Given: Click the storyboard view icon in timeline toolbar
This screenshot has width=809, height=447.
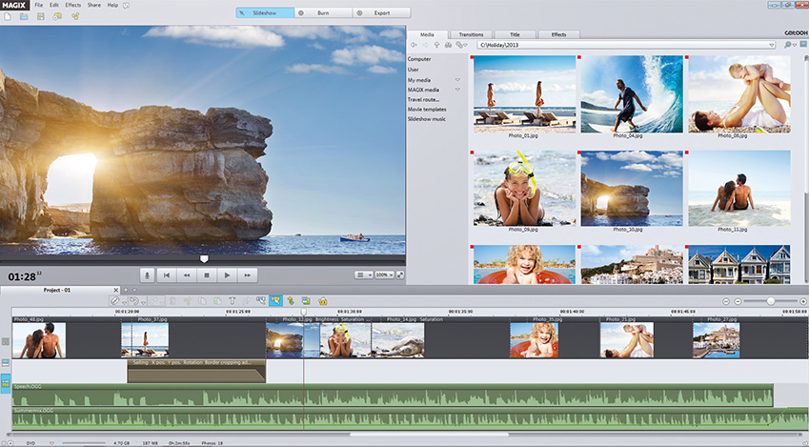Looking at the screenshot, I should coord(306,300).
